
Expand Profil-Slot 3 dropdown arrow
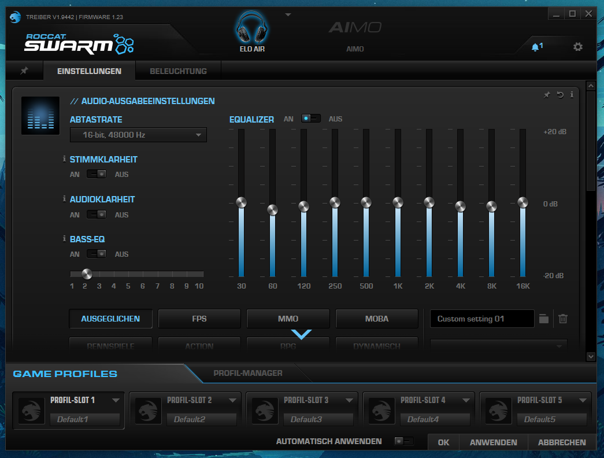click(x=349, y=401)
